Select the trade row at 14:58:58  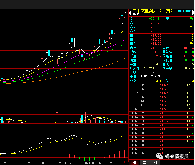[x=162, y=145]
